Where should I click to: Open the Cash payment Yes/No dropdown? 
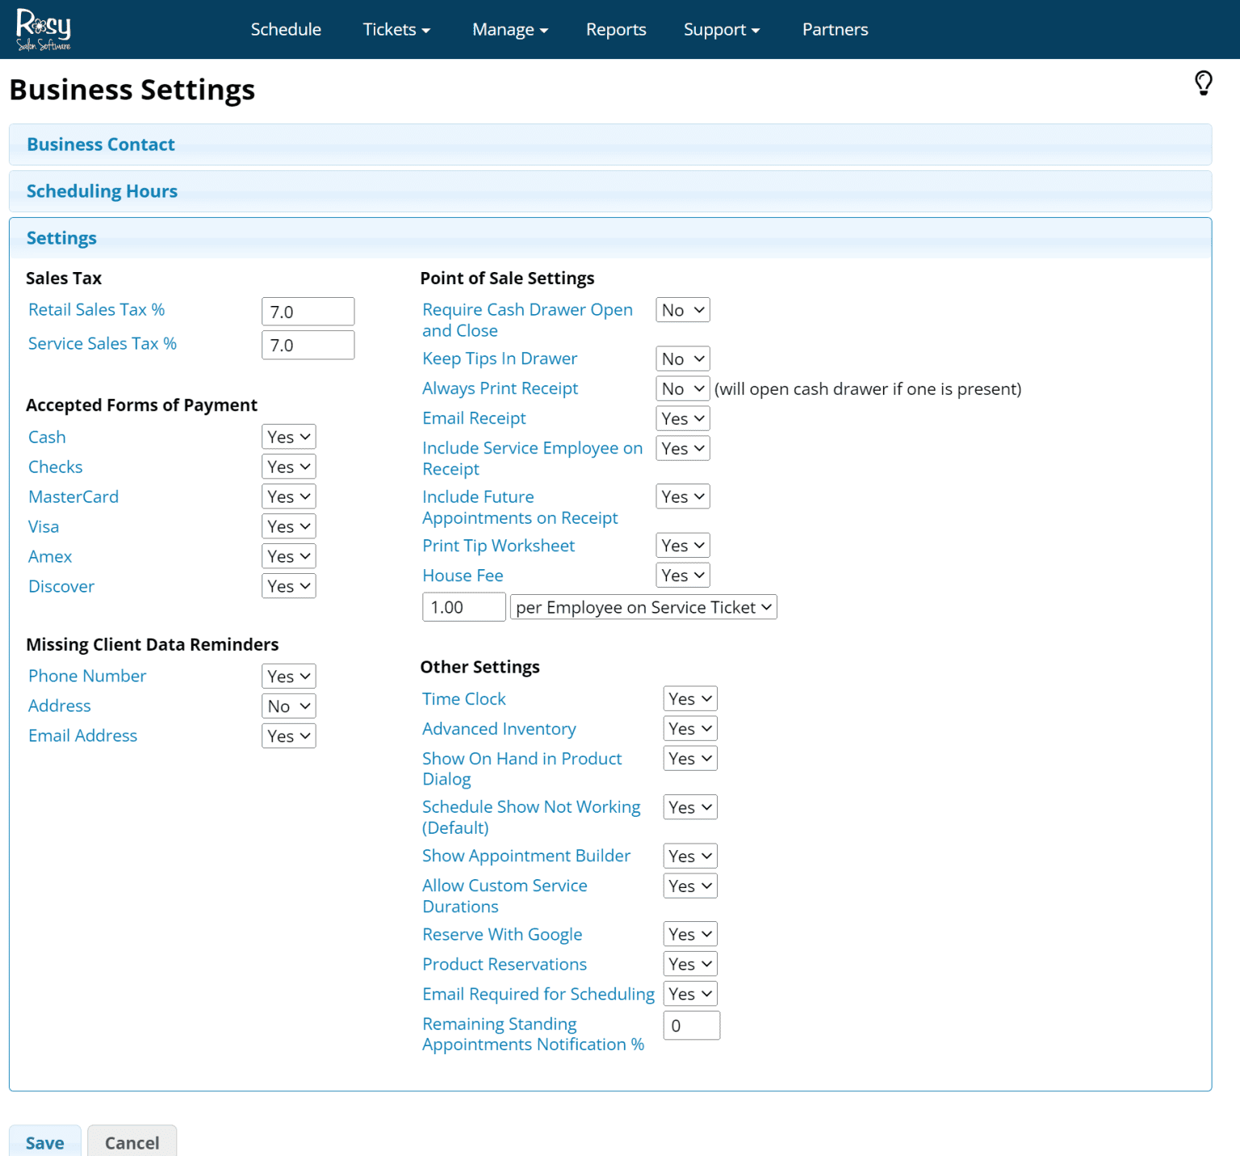[x=288, y=437]
